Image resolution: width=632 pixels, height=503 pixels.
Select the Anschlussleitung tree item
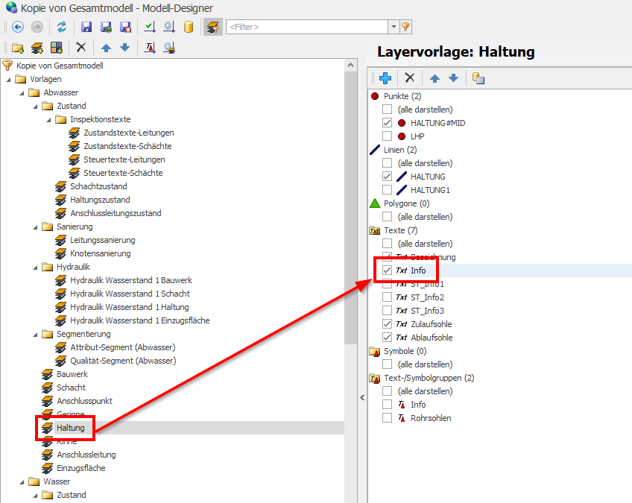pos(86,455)
